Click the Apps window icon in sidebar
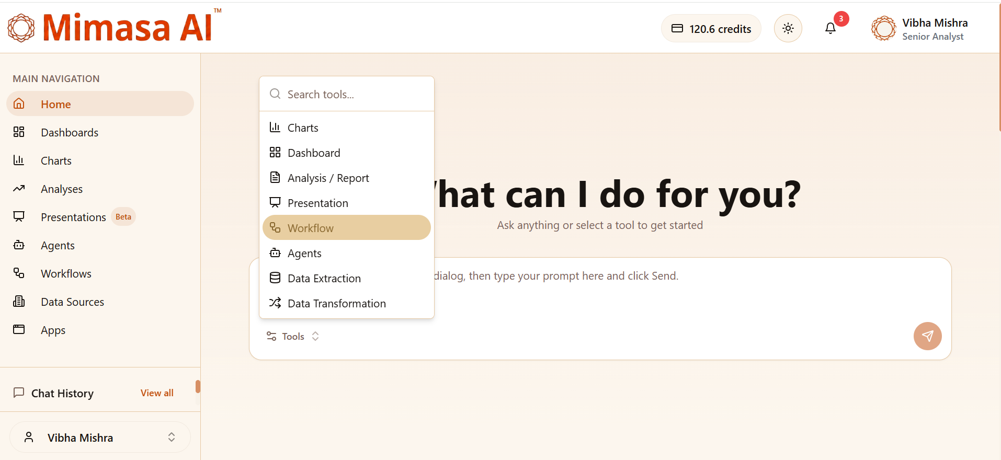Screen dimensions: 1001x460 (x=19, y=329)
